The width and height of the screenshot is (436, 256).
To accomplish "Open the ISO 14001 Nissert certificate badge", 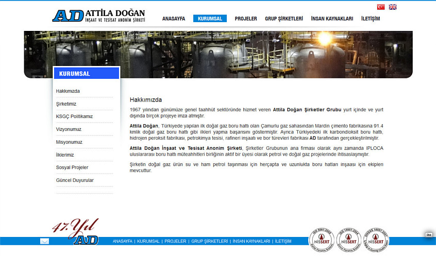I will pyautogui.click(x=349, y=240).
